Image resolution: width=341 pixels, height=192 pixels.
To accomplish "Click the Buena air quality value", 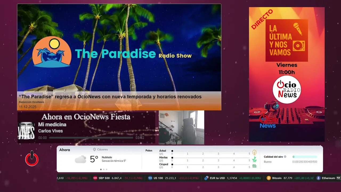I will pyautogui.click(x=268, y=162).
